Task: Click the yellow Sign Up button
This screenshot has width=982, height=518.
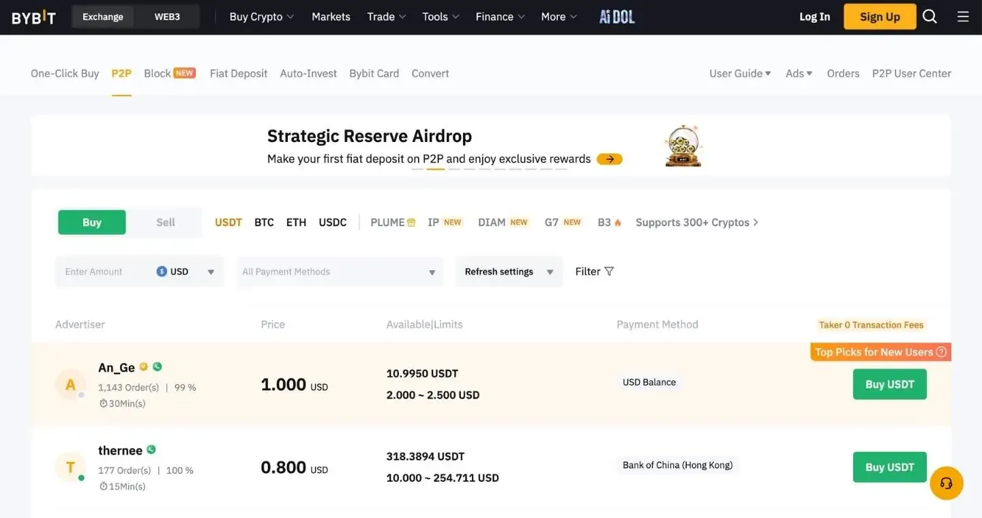Action: (879, 17)
